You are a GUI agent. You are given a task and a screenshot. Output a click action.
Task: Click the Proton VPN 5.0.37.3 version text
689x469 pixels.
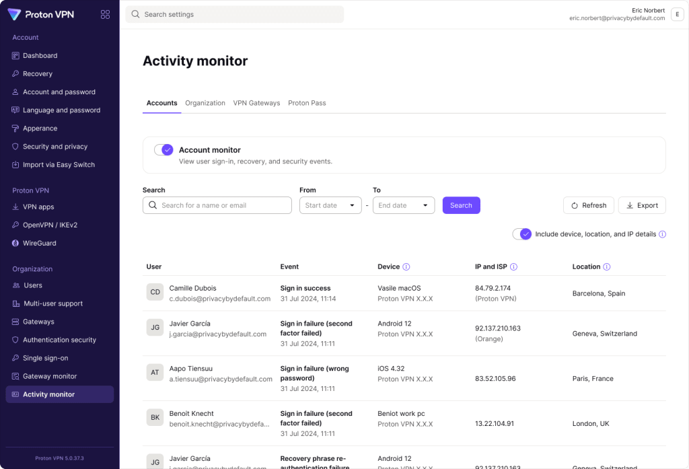(x=60, y=458)
